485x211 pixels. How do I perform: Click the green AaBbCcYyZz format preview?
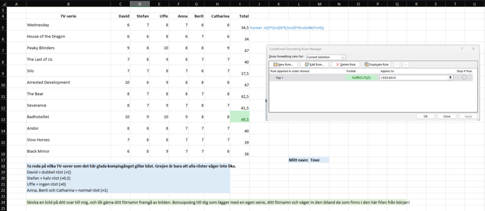[361, 78]
